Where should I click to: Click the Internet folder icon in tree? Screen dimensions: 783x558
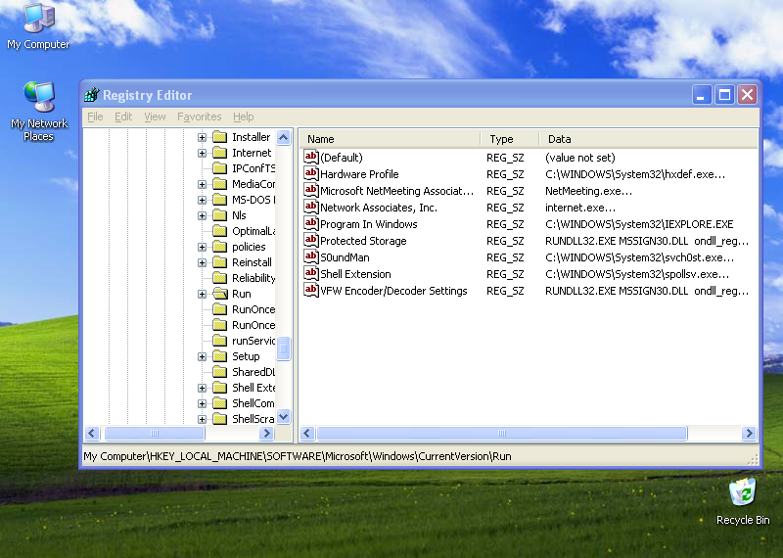[x=219, y=153]
